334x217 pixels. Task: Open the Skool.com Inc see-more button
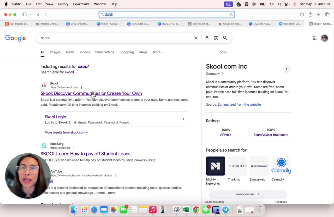[x=248, y=194]
